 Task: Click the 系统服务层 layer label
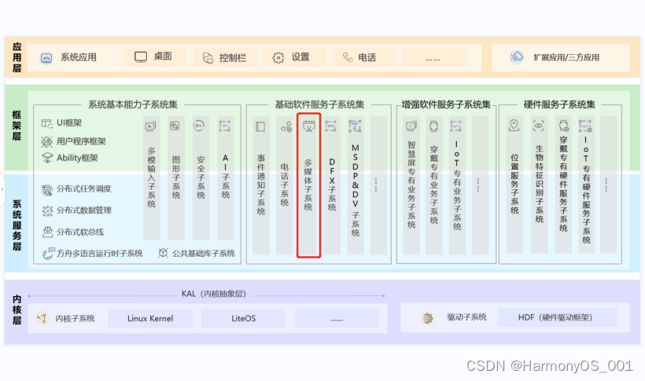pyautogui.click(x=17, y=225)
